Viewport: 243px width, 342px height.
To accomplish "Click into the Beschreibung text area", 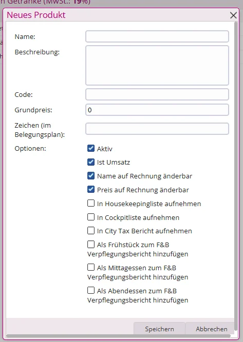I will point(157,65).
